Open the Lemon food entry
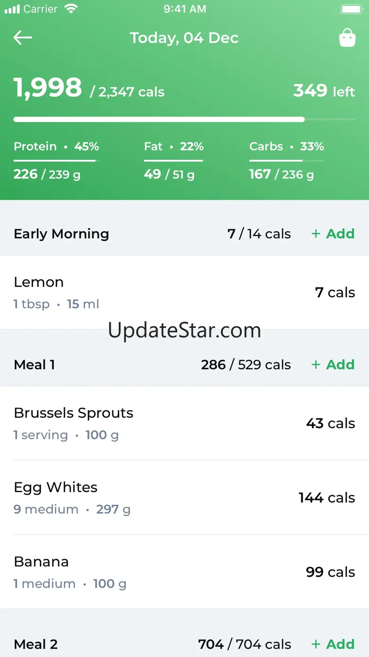This screenshot has height=657, width=369. [x=184, y=292]
